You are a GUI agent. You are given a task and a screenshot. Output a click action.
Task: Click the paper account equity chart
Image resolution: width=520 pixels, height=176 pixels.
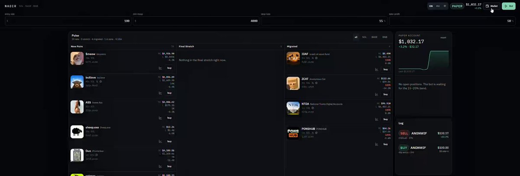point(424,60)
